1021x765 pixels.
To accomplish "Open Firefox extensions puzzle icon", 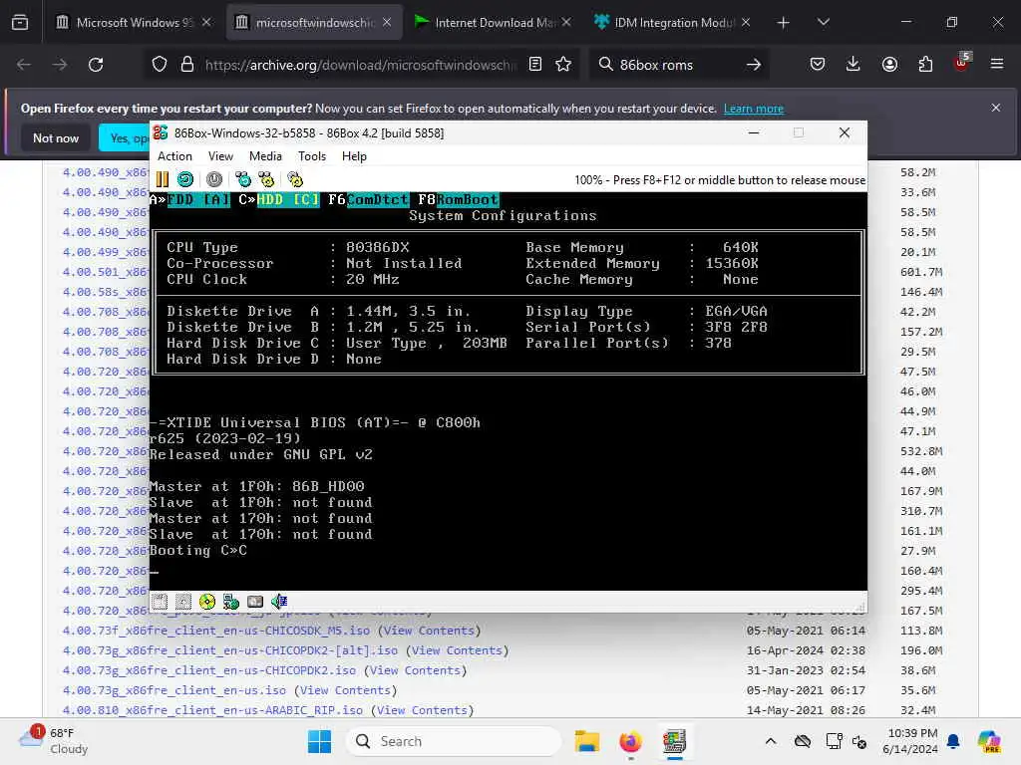I will click(x=925, y=65).
